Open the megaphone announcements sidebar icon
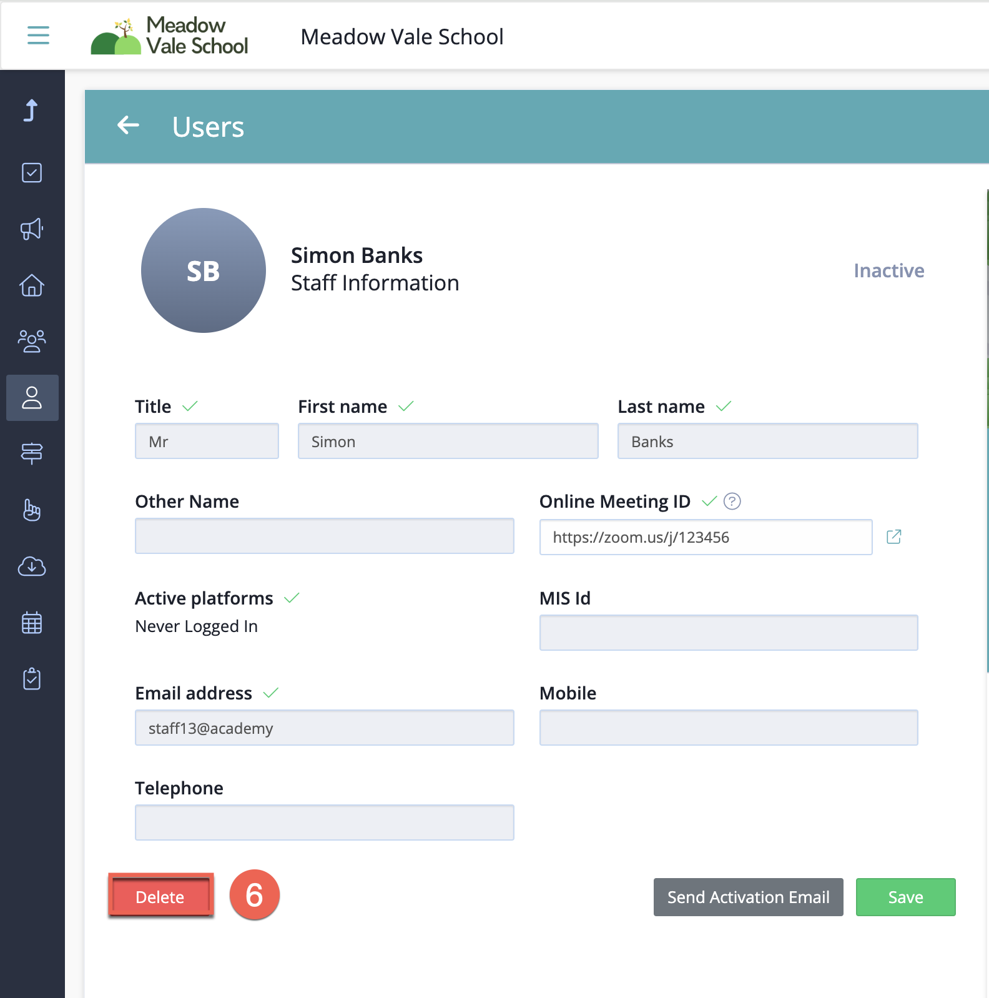 [x=32, y=229]
